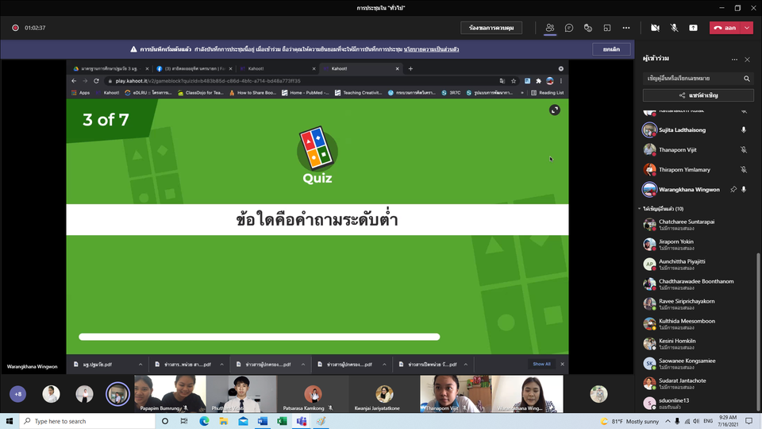The height and width of the screenshot is (429, 762).
Task: Click the red leave meeting button
Action: (725, 28)
